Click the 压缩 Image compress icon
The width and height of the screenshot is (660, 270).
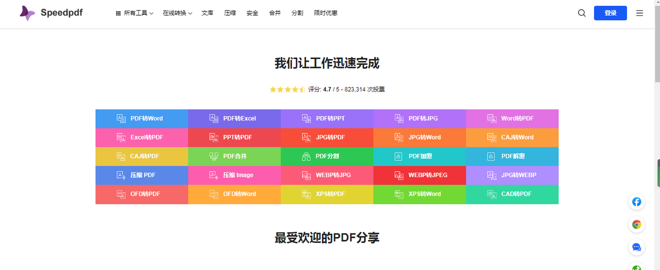click(214, 175)
